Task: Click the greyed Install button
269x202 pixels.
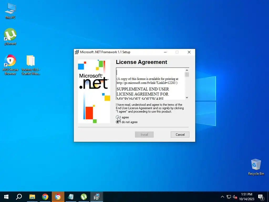Action: point(144,134)
